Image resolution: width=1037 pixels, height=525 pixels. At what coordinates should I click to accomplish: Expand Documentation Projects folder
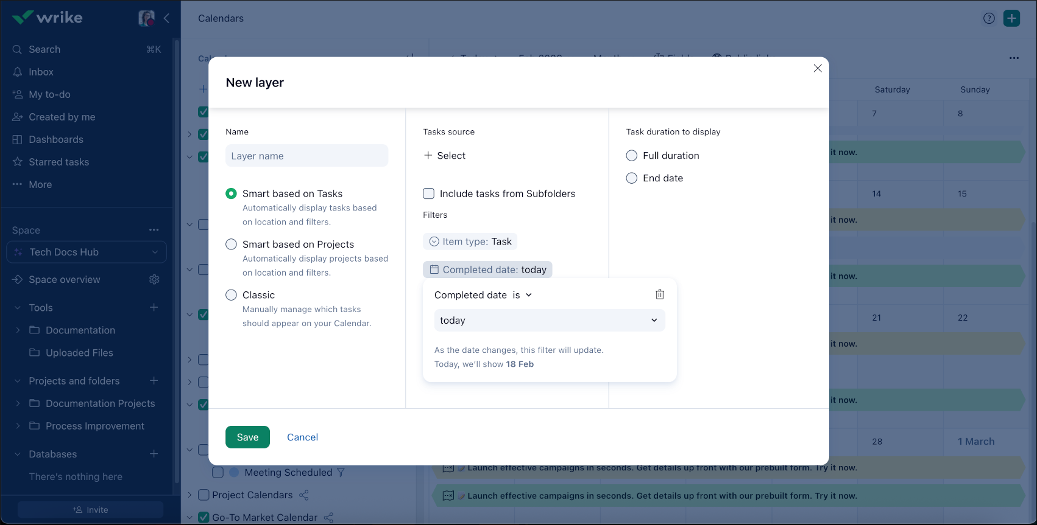[x=18, y=403]
